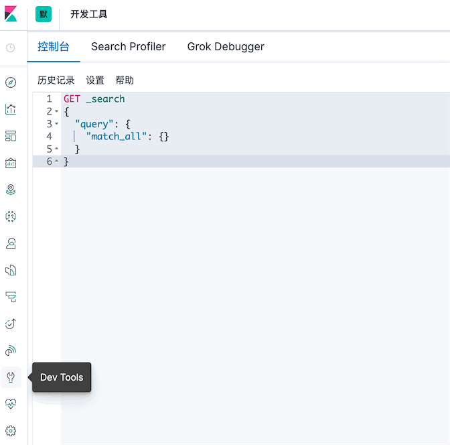Open the 设置 settings link

pyautogui.click(x=95, y=80)
